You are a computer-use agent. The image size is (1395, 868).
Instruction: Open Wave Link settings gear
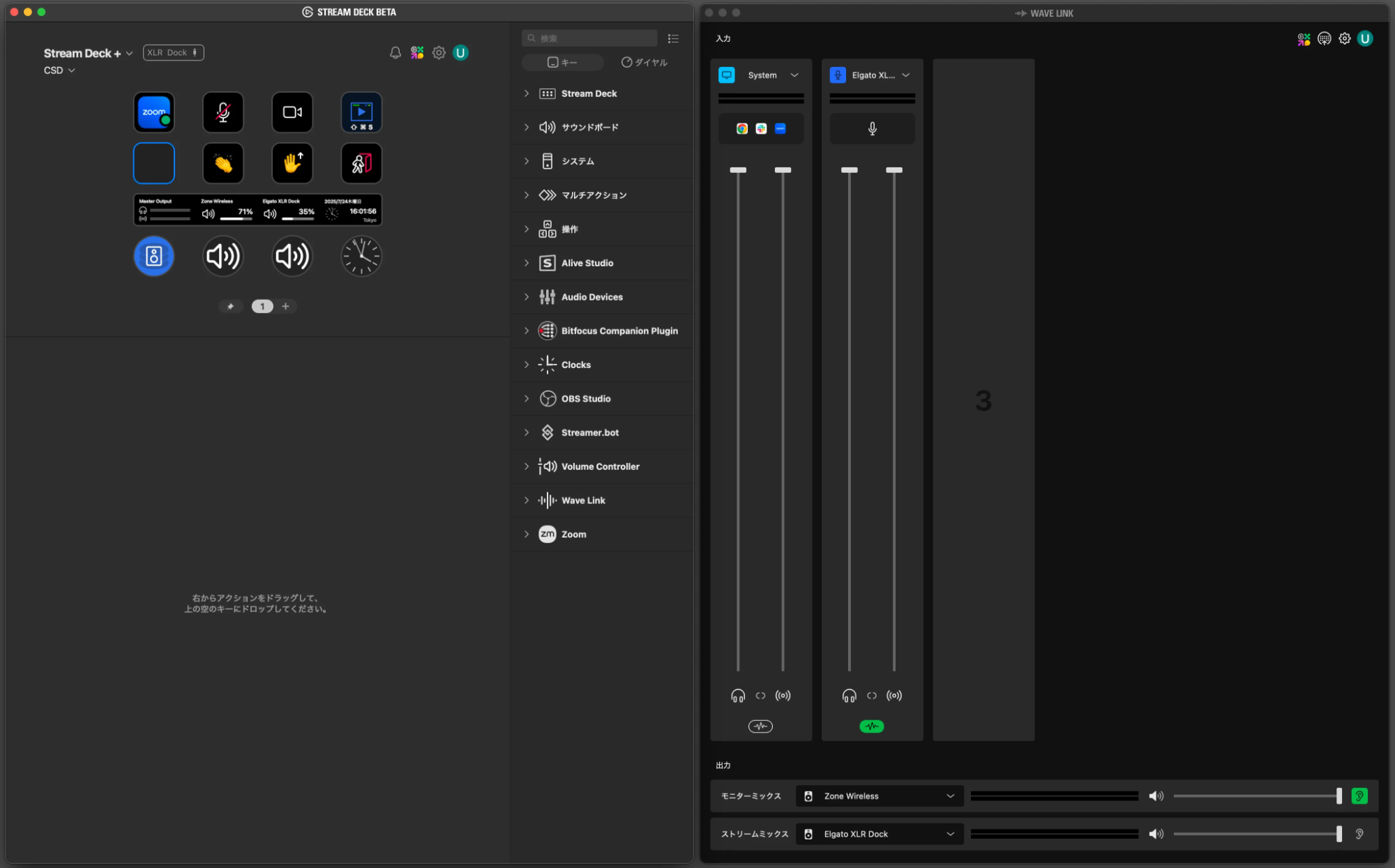[x=1345, y=39]
